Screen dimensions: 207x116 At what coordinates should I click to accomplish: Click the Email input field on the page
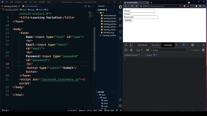coord(142,14)
